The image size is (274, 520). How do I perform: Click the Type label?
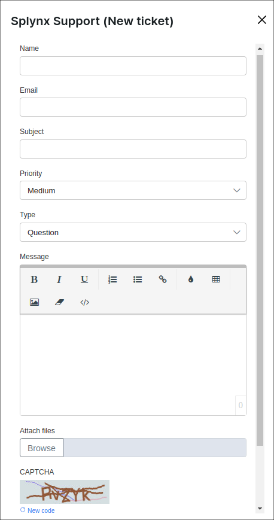coord(28,215)
